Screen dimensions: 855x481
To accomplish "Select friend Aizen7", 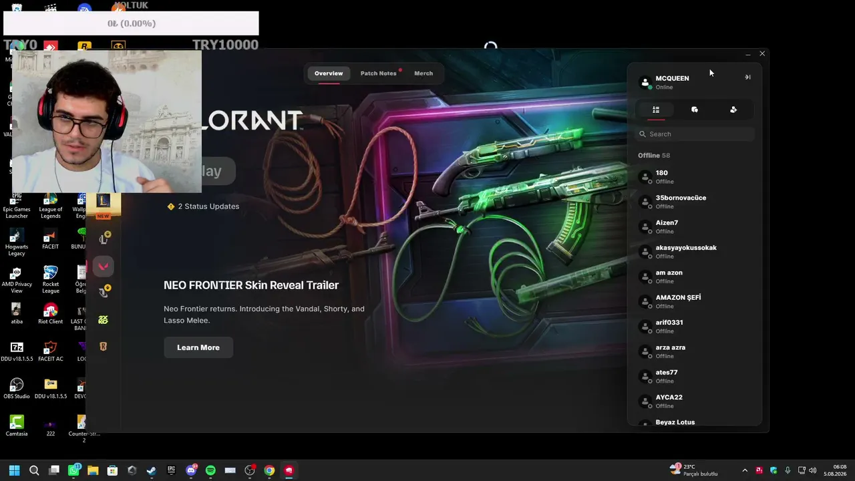I will (695, 226).
